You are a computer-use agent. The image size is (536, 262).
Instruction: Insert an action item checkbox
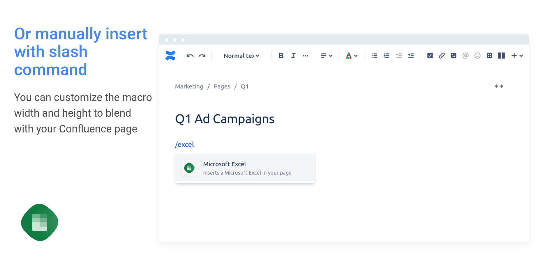430,56
